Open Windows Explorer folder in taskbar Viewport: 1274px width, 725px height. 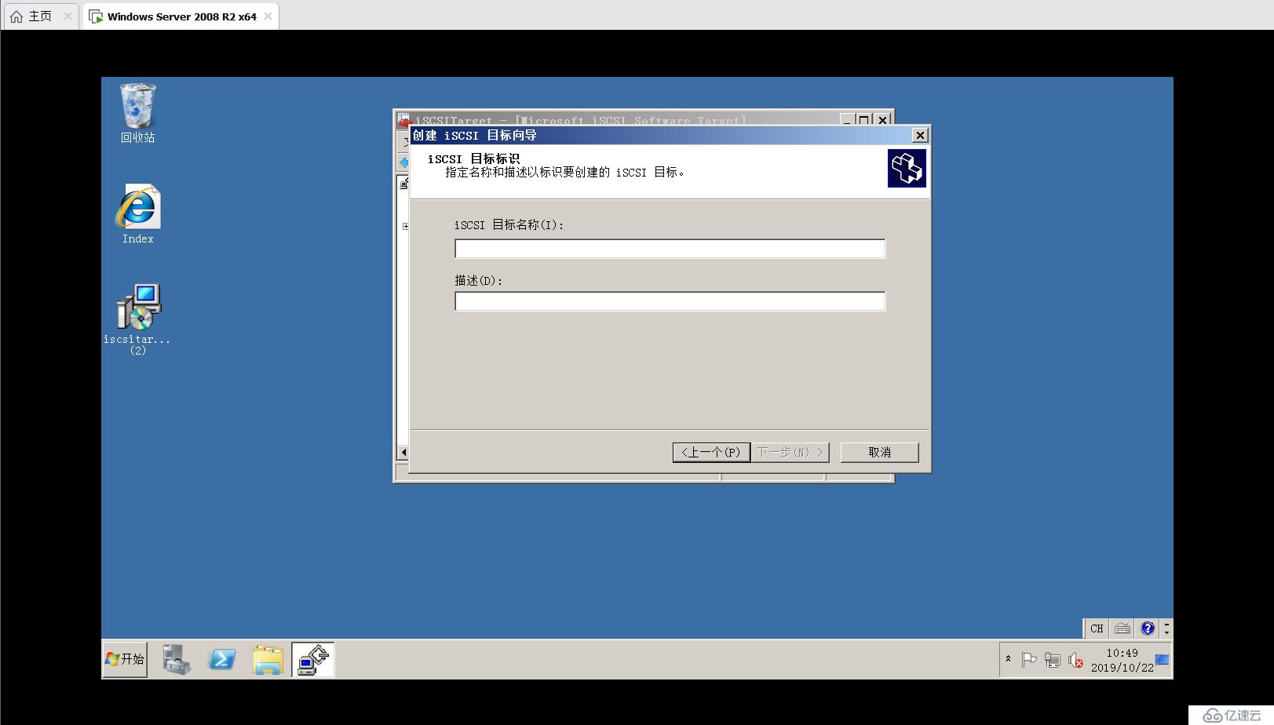268,659
